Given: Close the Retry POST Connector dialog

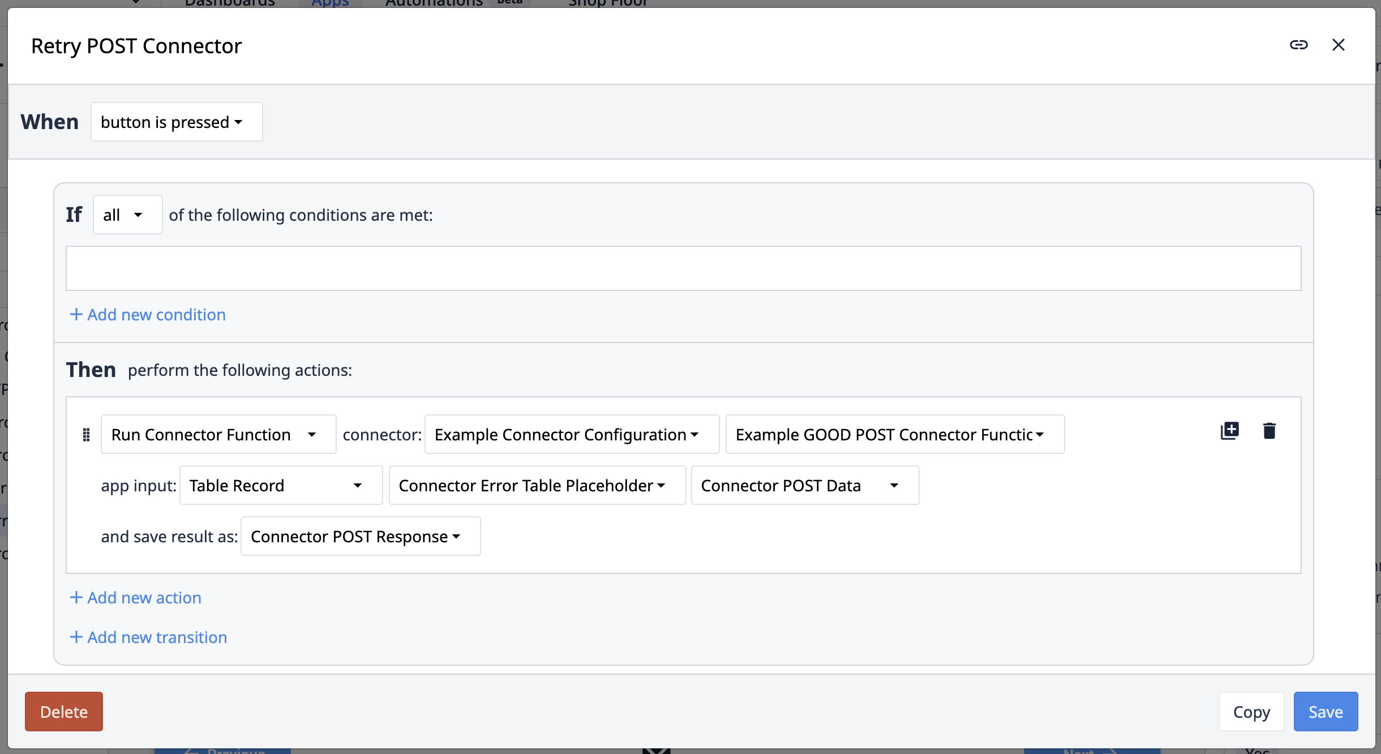Looking at the screenshot, I should pos(1338,45).
